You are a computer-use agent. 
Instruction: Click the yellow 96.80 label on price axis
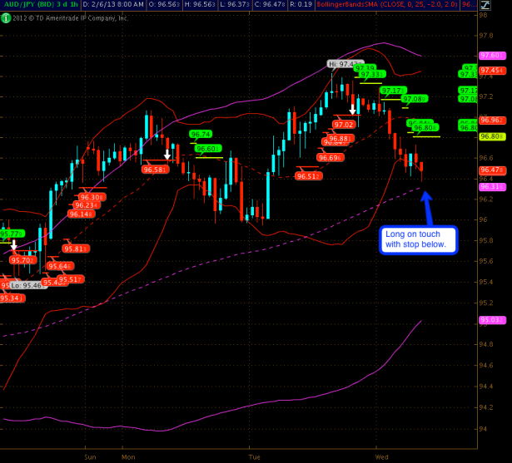coord(489,135)
